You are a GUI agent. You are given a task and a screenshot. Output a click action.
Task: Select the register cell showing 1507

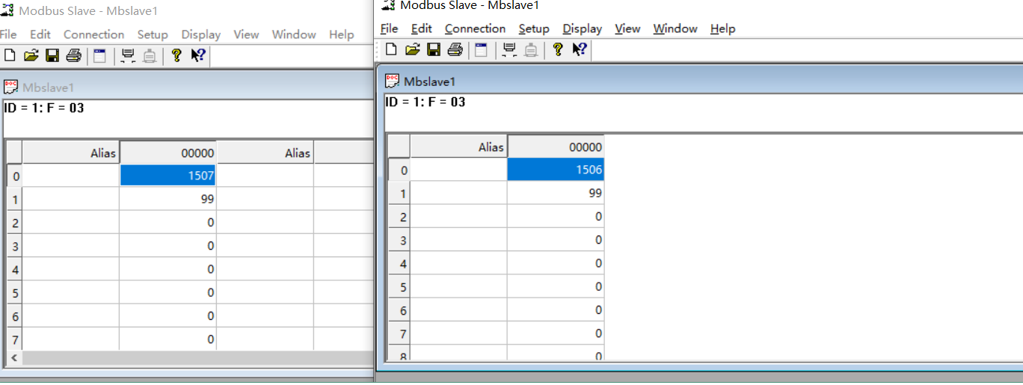(x=168, y=176)
